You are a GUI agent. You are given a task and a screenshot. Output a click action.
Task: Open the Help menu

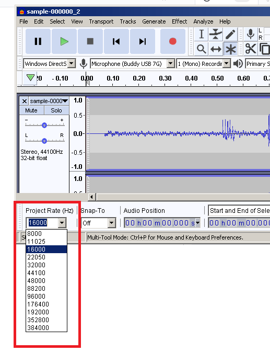pyautogui.click(x=225, y=21)
